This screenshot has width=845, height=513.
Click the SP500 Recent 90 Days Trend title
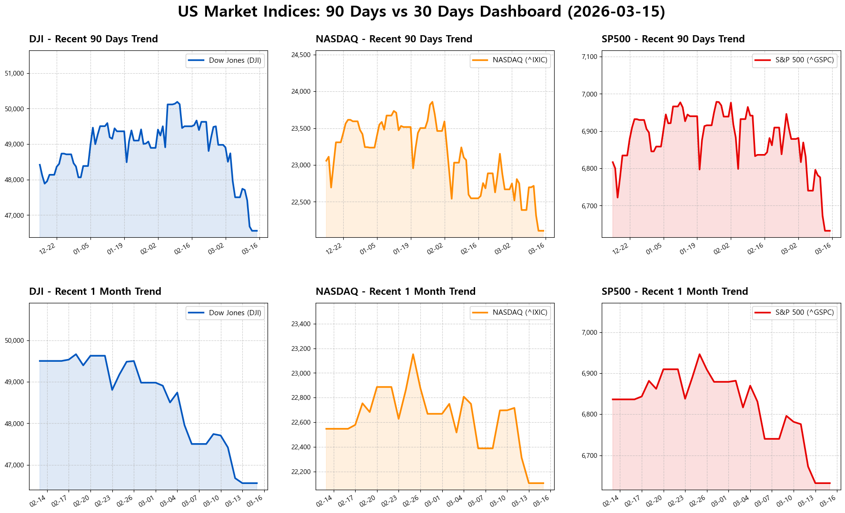[673, 39]
